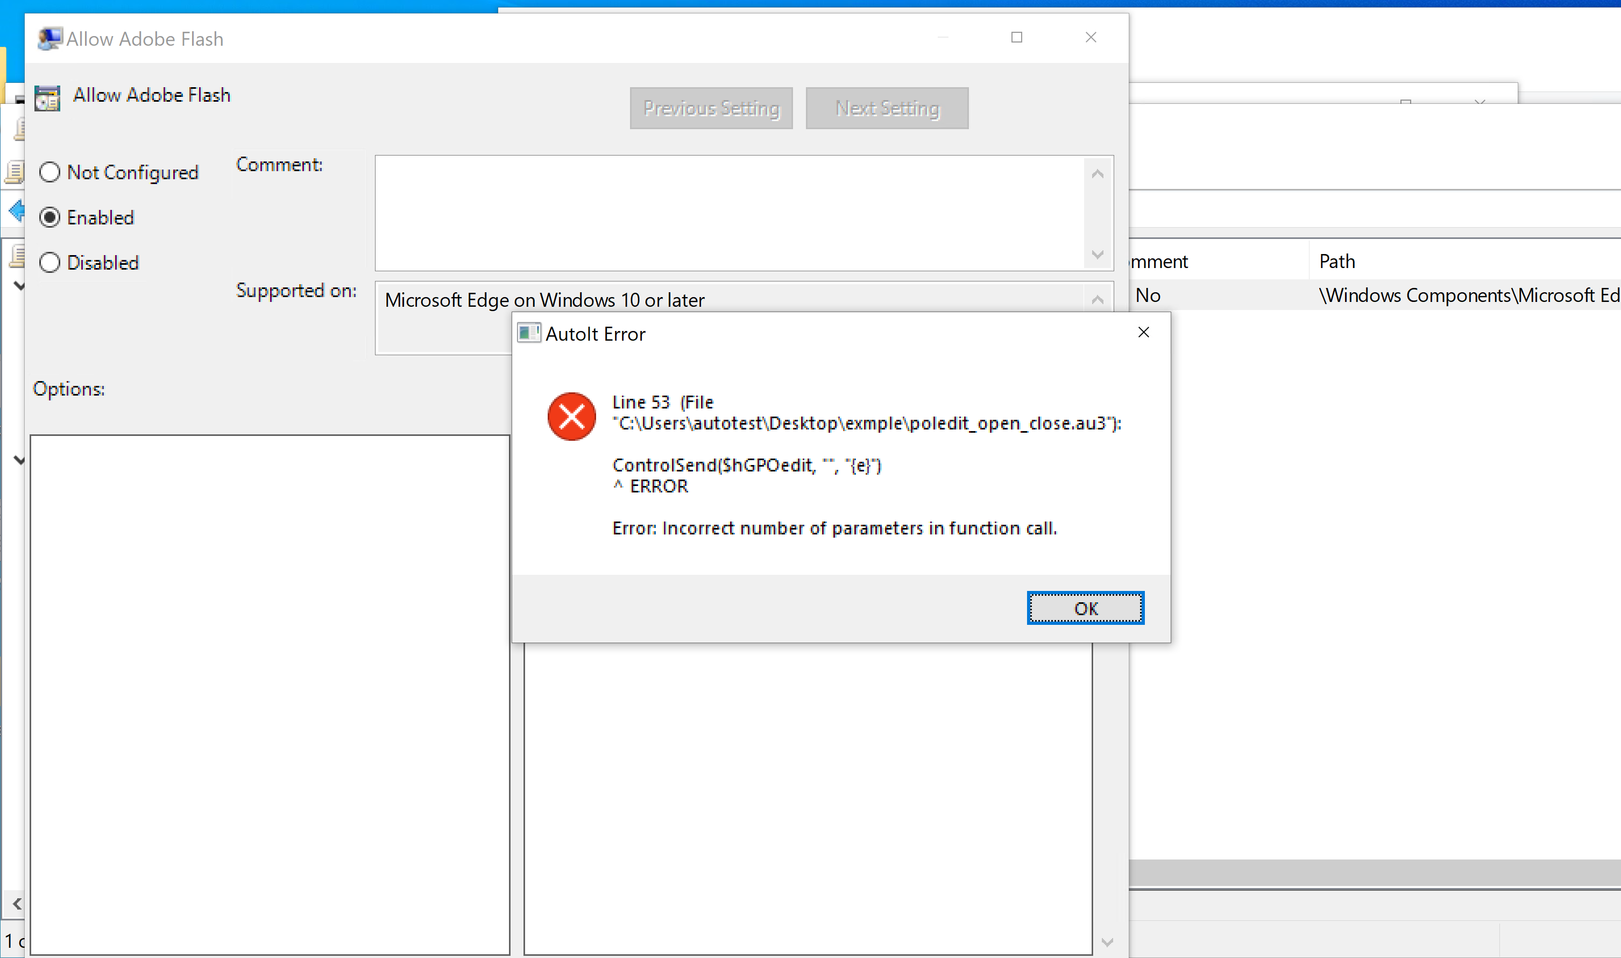Click OK in the AutoIt Error dialog

pos(1085,608)
